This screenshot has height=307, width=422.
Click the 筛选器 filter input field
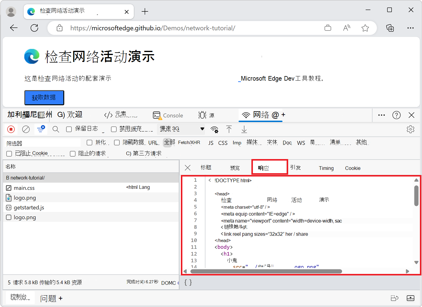(x=43, y=143)
